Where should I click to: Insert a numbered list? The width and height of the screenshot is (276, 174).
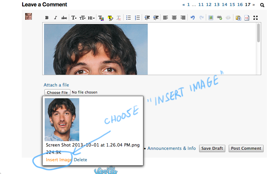pyautogui.click(x=137, y=18)
